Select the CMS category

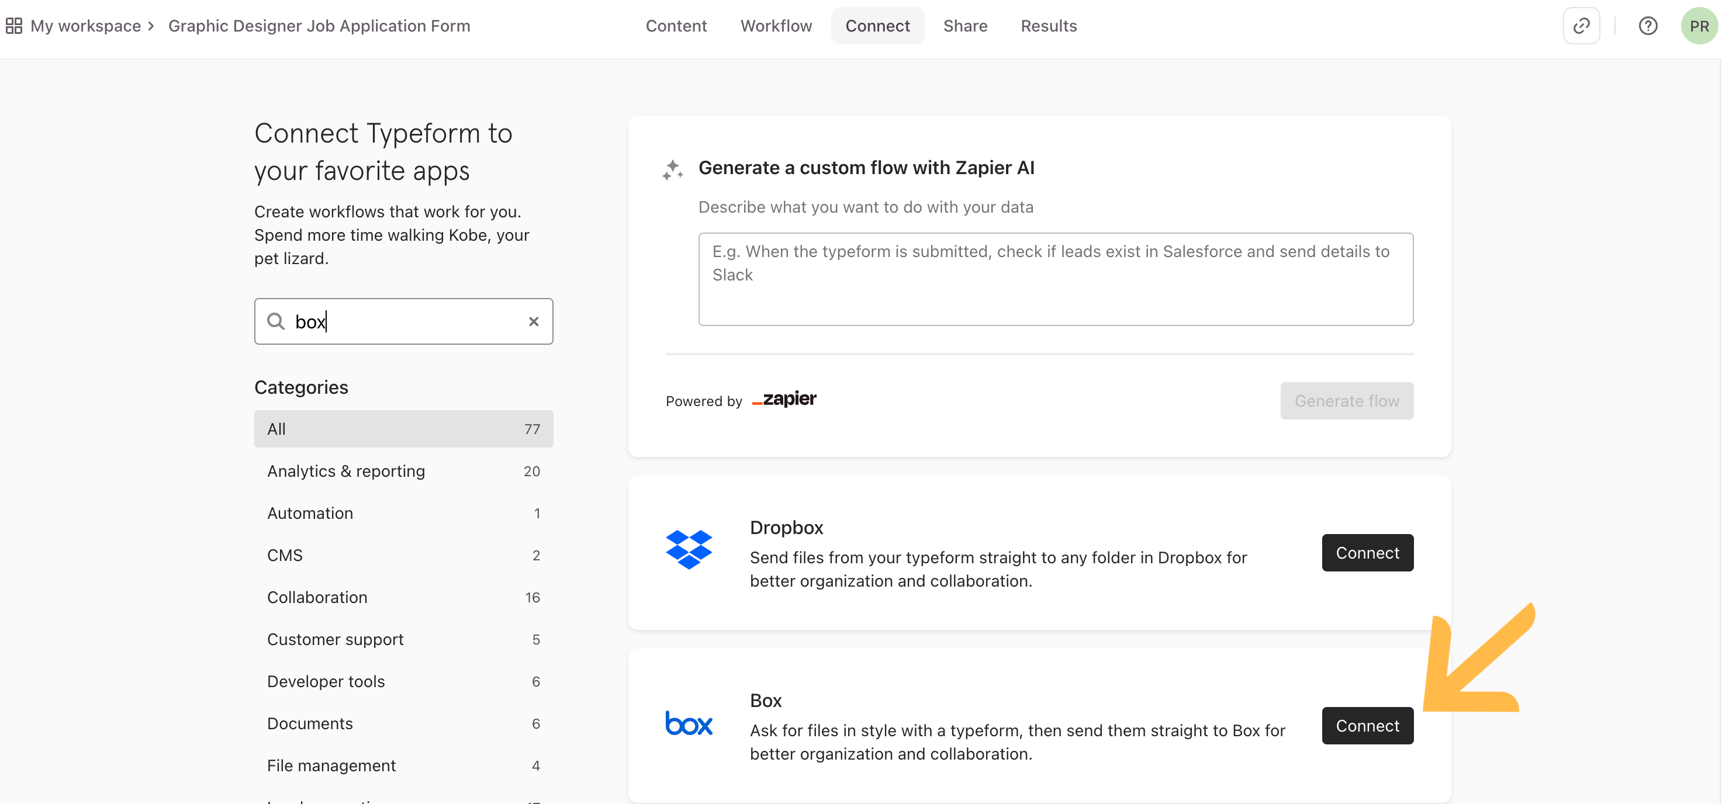pyautogui.click(x=404, y=556)
